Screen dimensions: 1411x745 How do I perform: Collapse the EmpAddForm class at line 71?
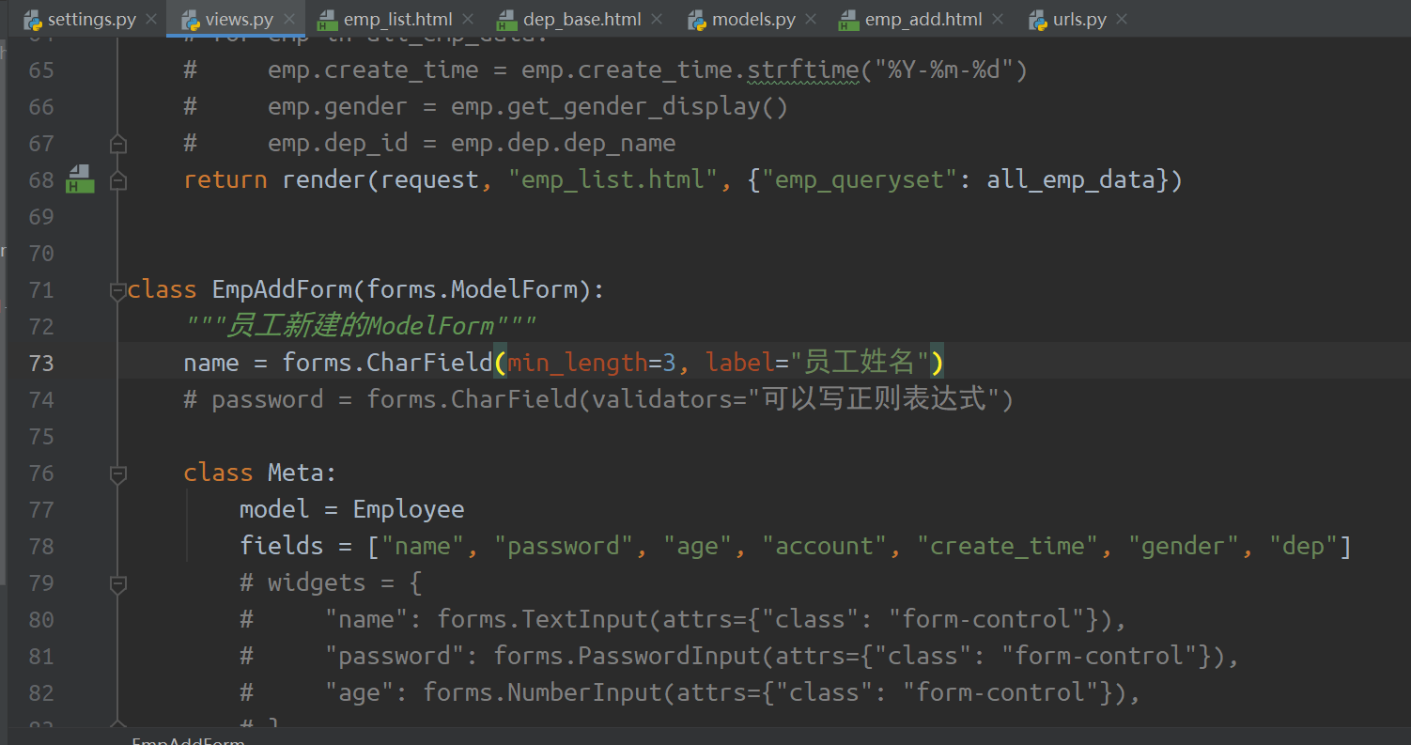tap(117, 291)
